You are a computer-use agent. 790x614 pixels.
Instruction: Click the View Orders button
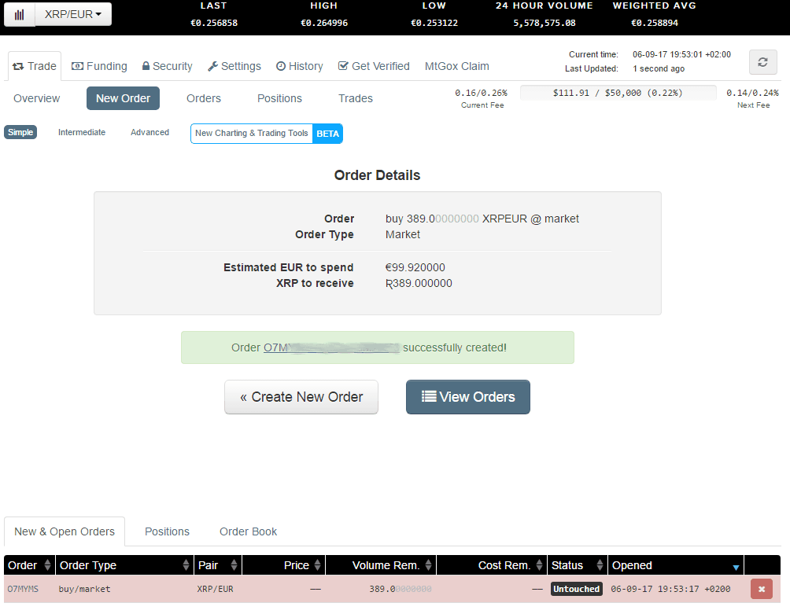(x=467, y=397)
